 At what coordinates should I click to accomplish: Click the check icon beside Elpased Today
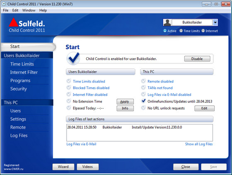point(69,108)
